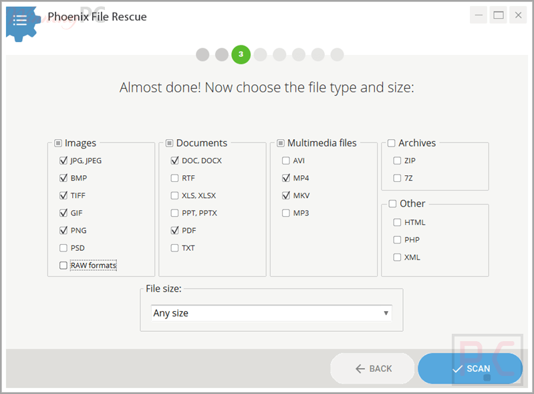Enable the RAW formats checkbox
The height and width of the screenshot is (394, 534).
[63, 265]
